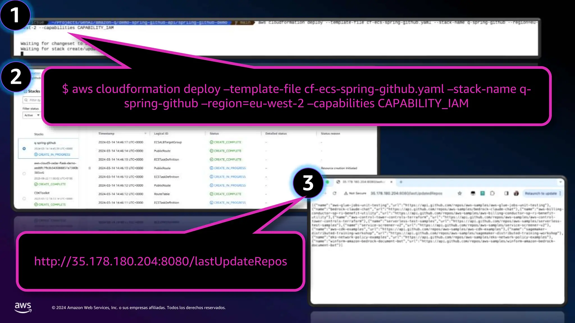Expand the tab search chevron in browser
Image resolution: width=575 pixels, height=323 pixels.
pos(560,182)
